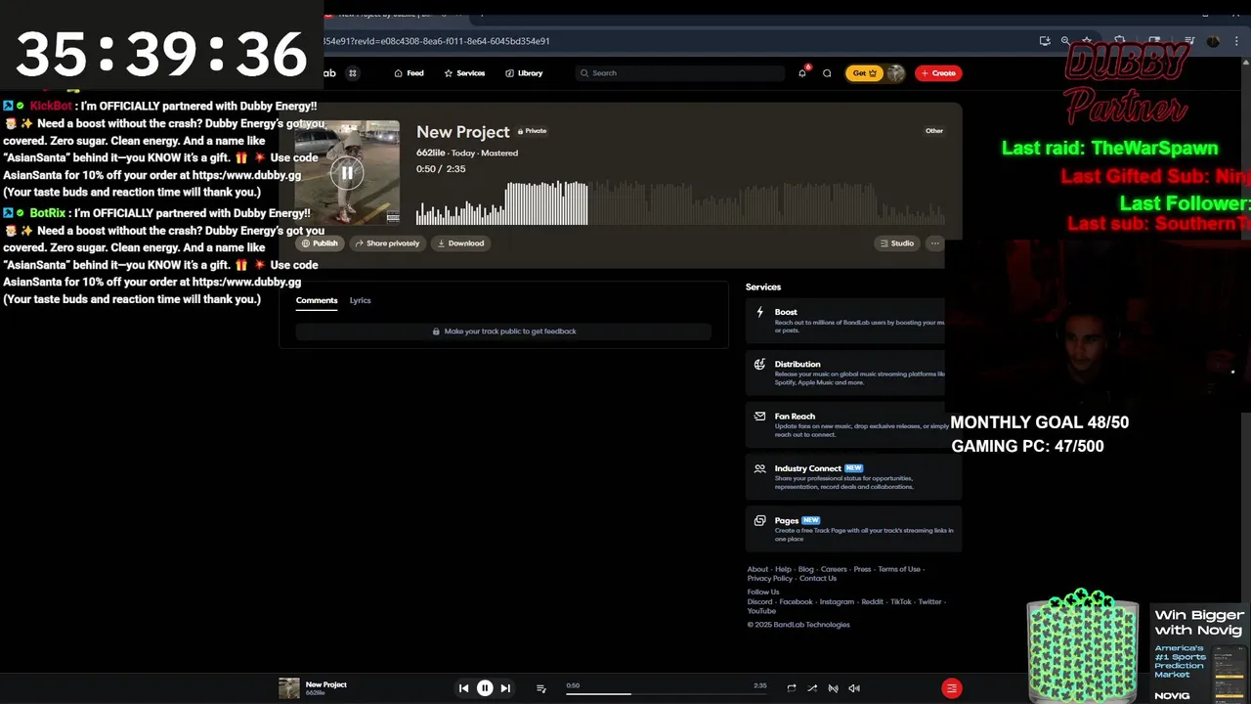Open the Press footer link
This screenshot has width=1251, height=704.
[862, 569]
